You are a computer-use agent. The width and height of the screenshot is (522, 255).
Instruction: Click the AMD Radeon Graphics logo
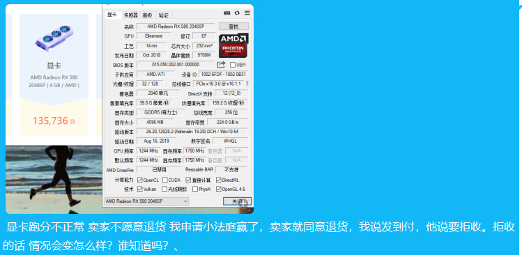coord(233,45)
